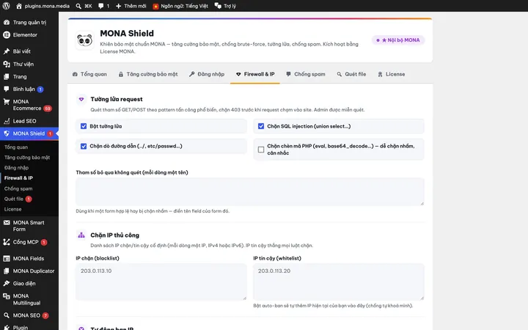Switch to the Quét file tab
The image size is (528, 330).
[x=351, y=74]
